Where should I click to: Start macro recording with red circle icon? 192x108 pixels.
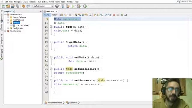tap(114, 15)
